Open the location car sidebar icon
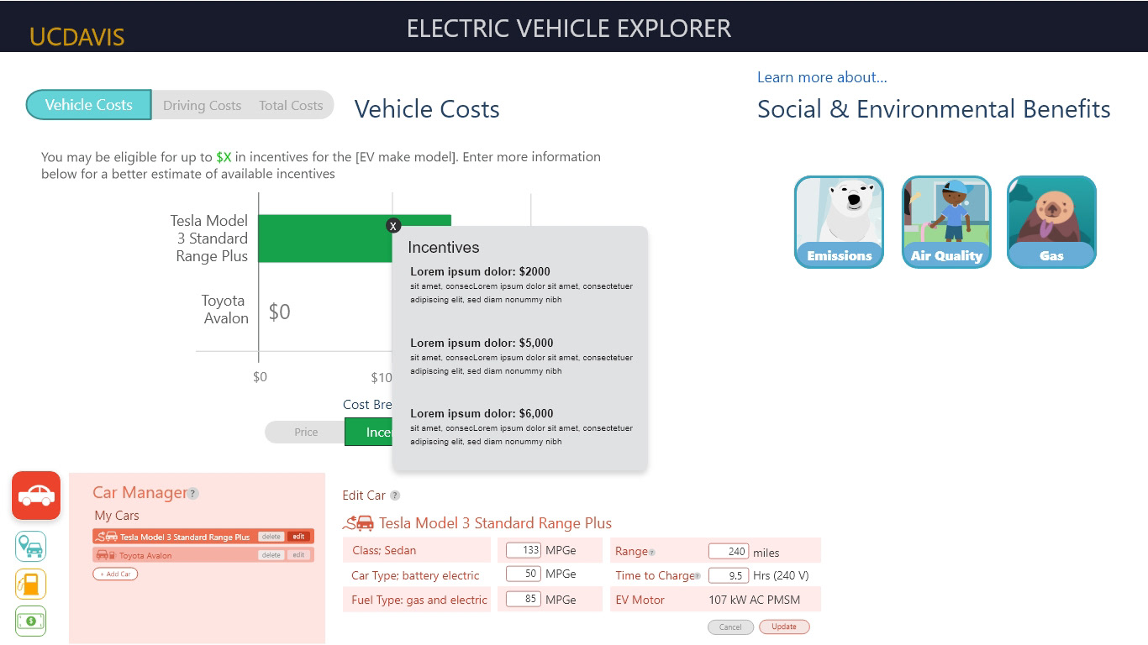 coord(31,547)
